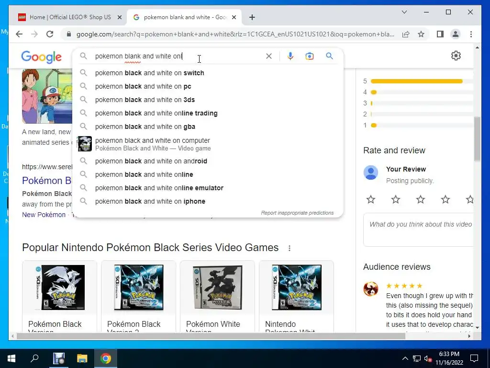Choose suggestion 'pokemon black and white on pc'
Viewport: 490px width, 368px height.
point(208,86)
